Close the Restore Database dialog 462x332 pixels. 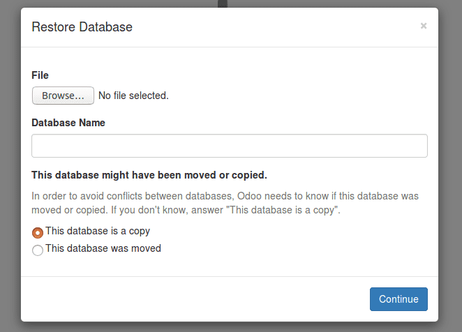(x=423, y=27)
